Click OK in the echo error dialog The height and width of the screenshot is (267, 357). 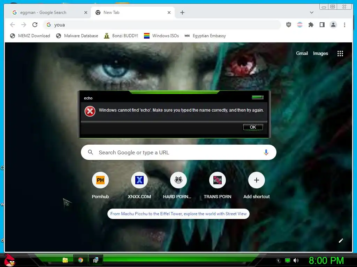(253, 127)
